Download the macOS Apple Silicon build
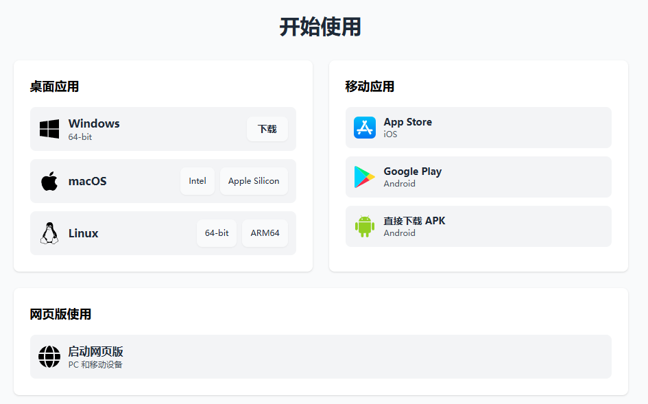 click(x=254, y=181)
